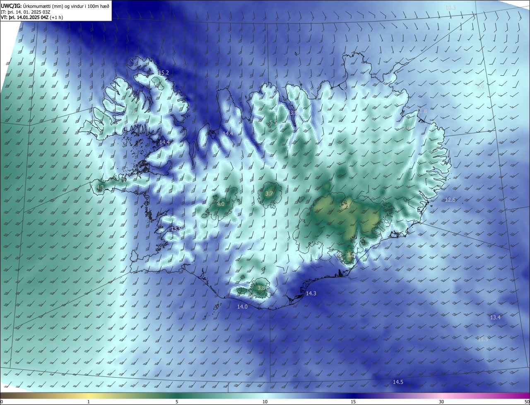This screenshot has height=405, width=530.
Task: Select the 2.5 value on Vatnajökull glacier
Action: tap(346, 205)
